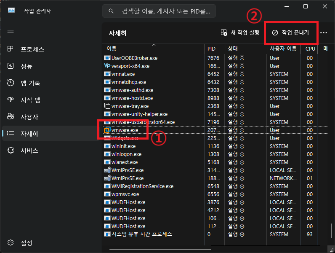The image size is (335, 253).
Task: Select WUDFHost.exe with PID 4212
Action: pos(215,210)
